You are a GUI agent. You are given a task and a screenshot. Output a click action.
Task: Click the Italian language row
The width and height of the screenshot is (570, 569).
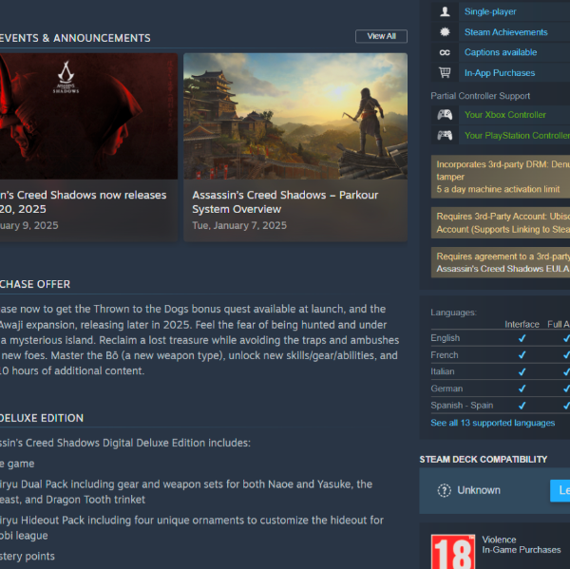tap(501, 371)
